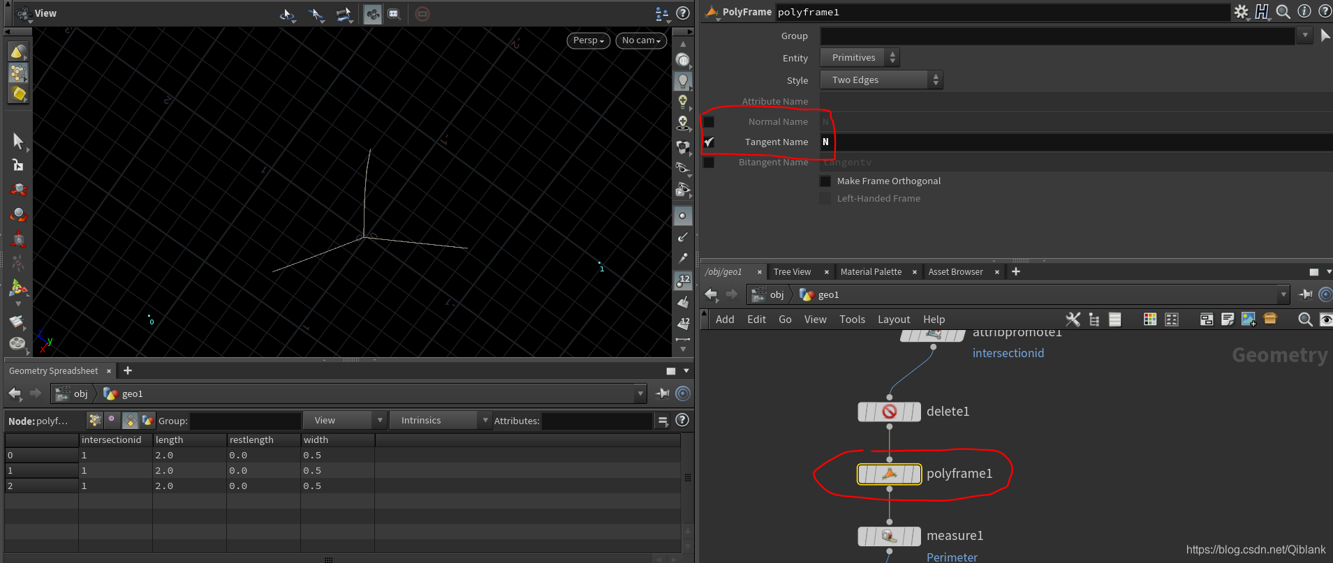Viewport: 1333px width, 563px height.
Task: Check Make Frame Orthogonal
Action: [x=825, y=181]
